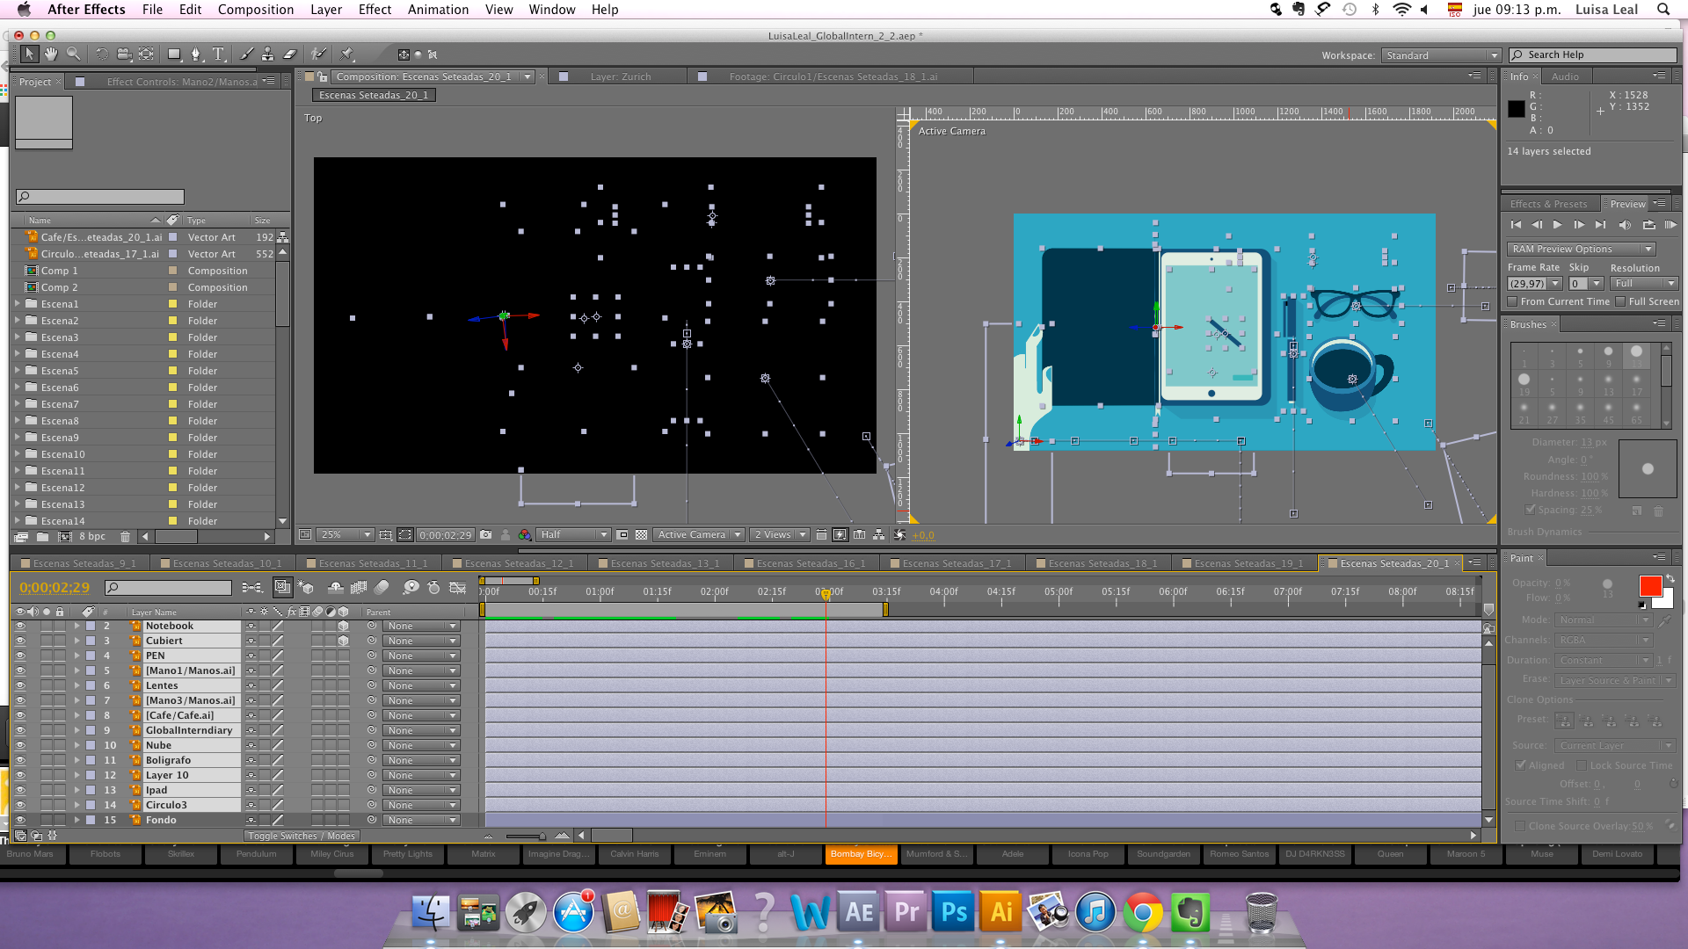Select the Clone Stamp tool
Image resolution: width=1688 pixels, height=949 pixels.
tap(267, 54)
